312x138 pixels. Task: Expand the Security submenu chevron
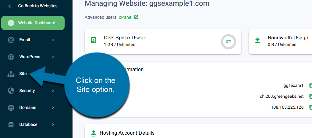click(53, 90)
